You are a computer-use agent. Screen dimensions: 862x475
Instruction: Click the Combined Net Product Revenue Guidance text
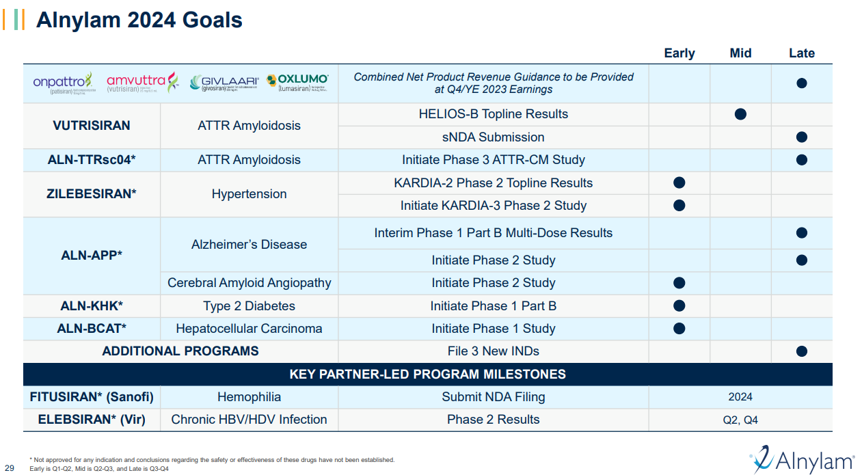[x=494, y=83]
